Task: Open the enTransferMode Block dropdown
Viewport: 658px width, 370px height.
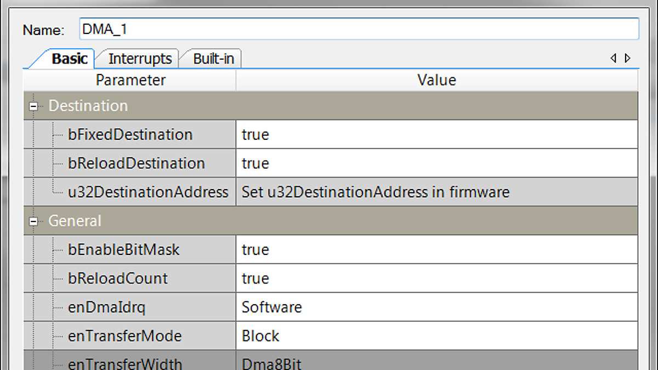Action: click(384, 336)
